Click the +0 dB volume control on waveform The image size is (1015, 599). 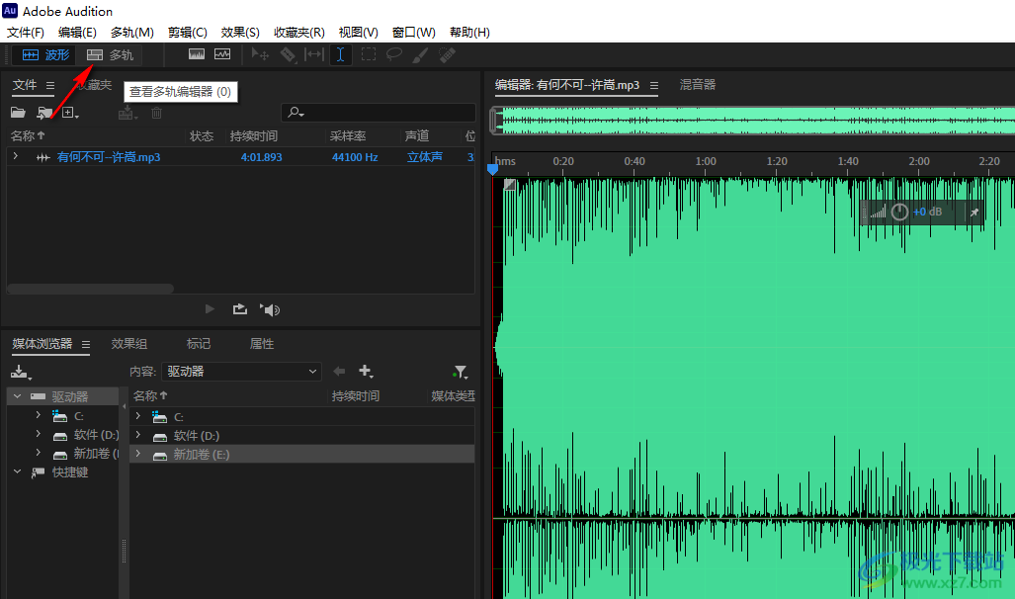927,212
